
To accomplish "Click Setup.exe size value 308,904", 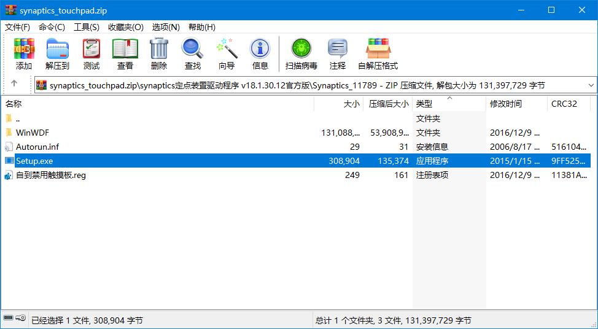I will [344, 161].
